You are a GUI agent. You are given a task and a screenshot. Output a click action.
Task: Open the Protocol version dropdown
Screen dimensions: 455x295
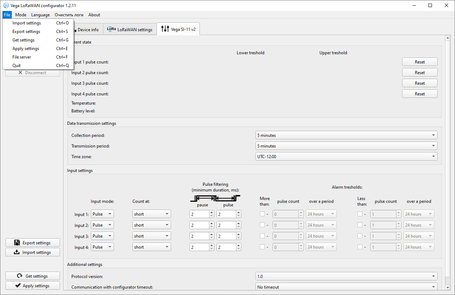(x=346, y=277)
